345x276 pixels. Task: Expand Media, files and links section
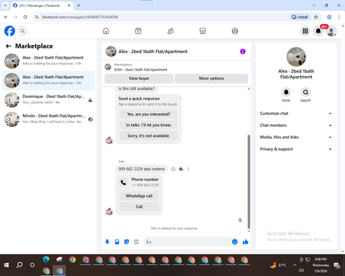pos(296,137)
